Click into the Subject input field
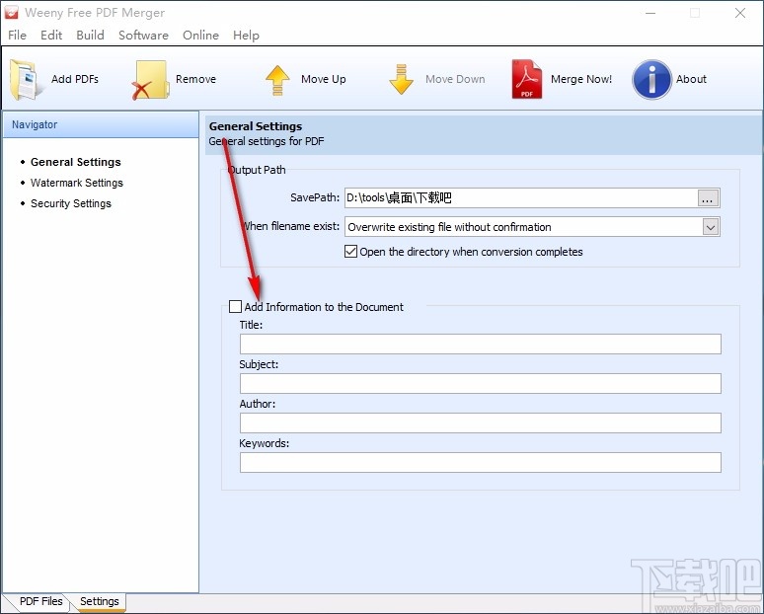The width and height of the screenshot is (764, 614). (x=480, y=384)
